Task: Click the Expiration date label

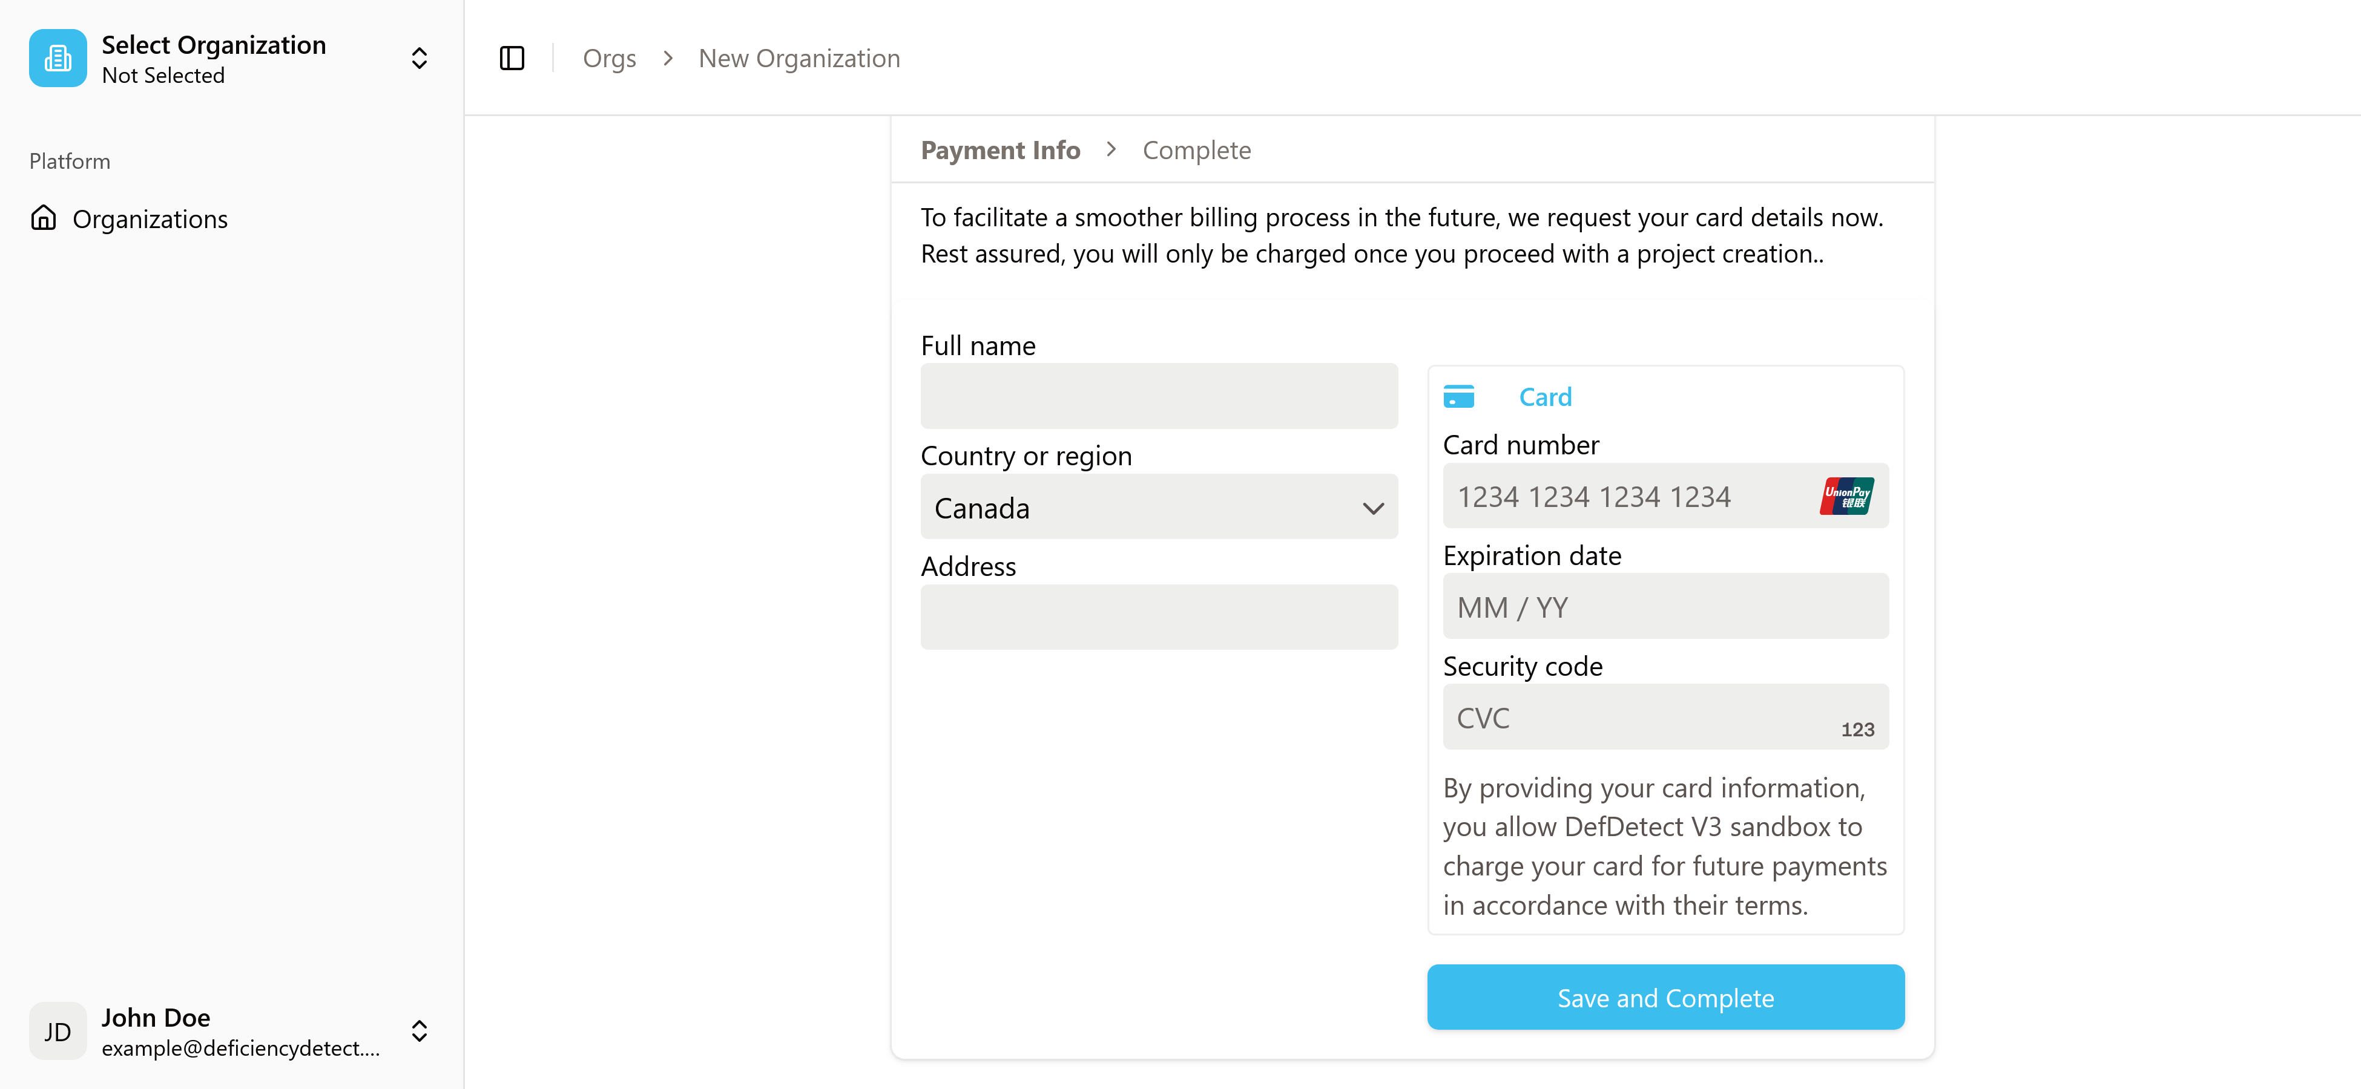Action: [x=1532, y=556]
